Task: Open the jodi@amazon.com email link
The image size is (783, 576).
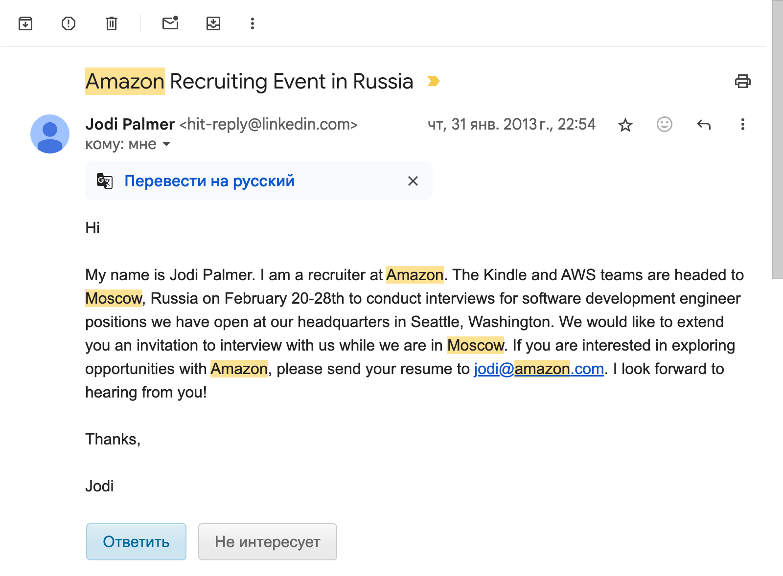Action: point(539,369)
